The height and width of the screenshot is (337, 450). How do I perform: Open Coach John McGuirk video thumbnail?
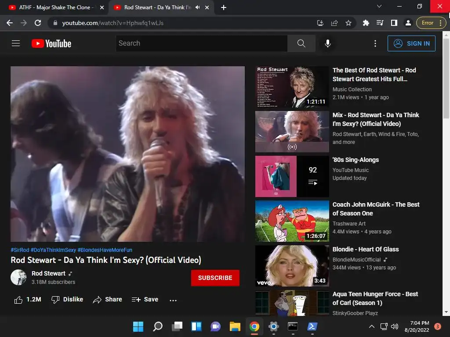click(292, 221)
